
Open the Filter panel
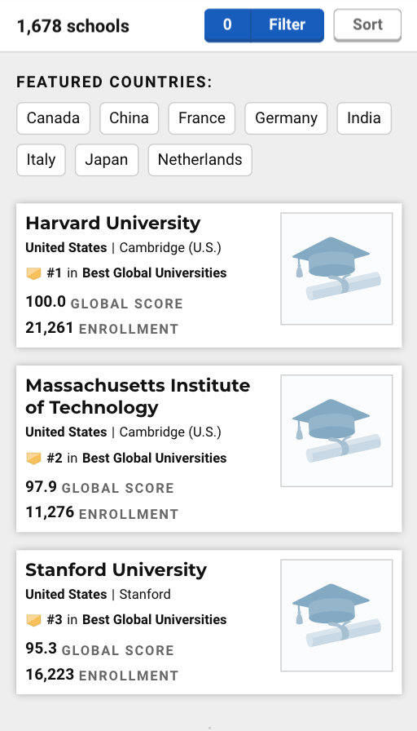click(288, 25)
